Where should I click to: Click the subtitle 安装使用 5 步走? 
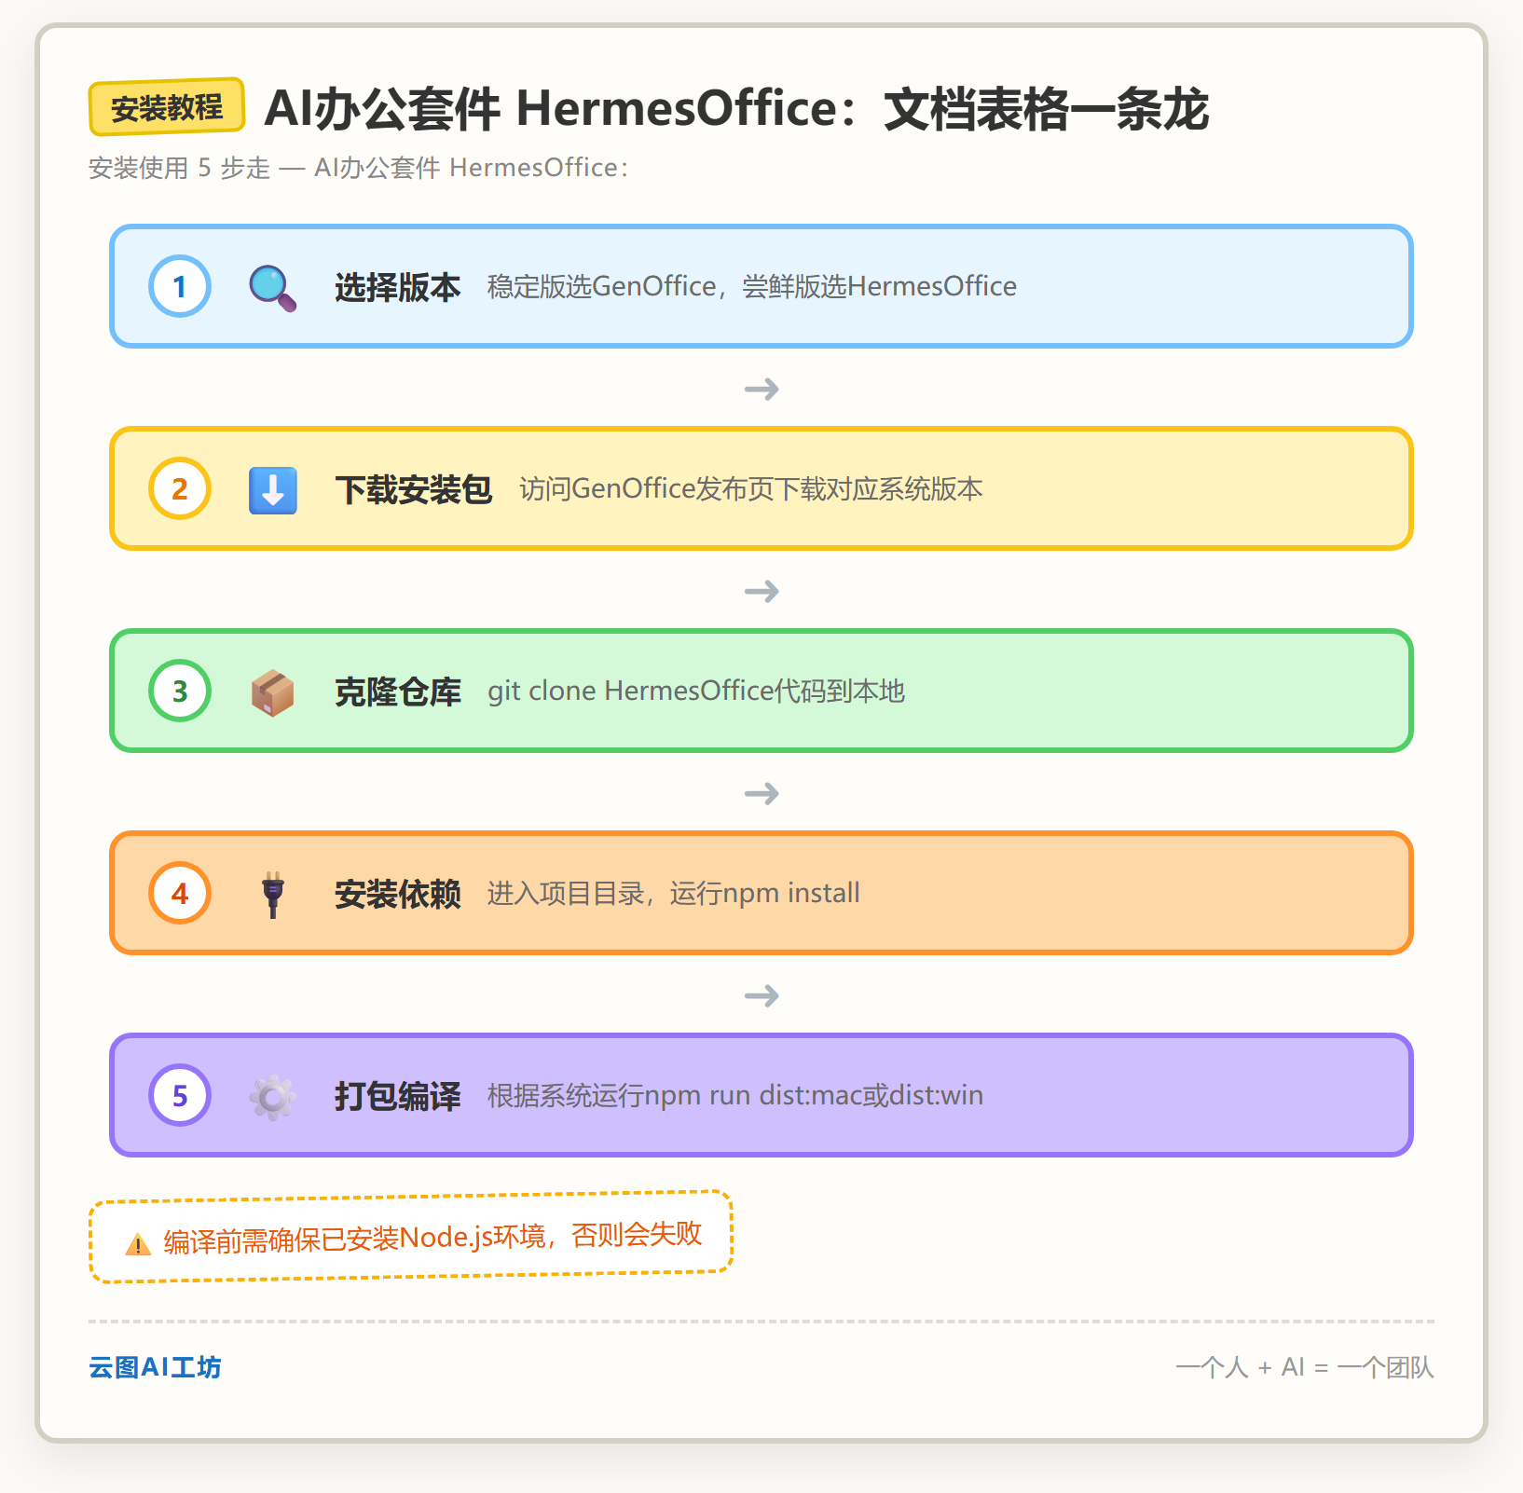pyautogui.click(x=179, y=168)
